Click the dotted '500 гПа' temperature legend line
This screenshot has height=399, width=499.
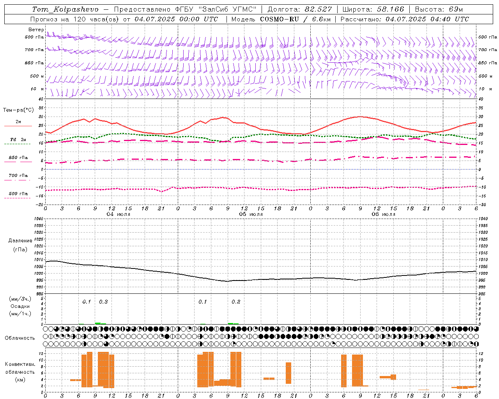18,198
